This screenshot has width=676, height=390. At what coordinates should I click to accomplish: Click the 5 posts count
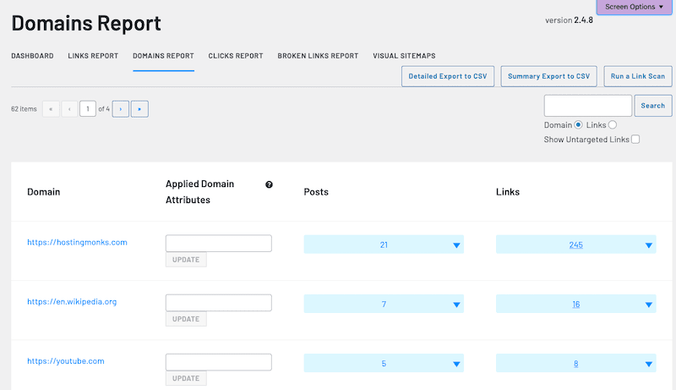point(384,364)
